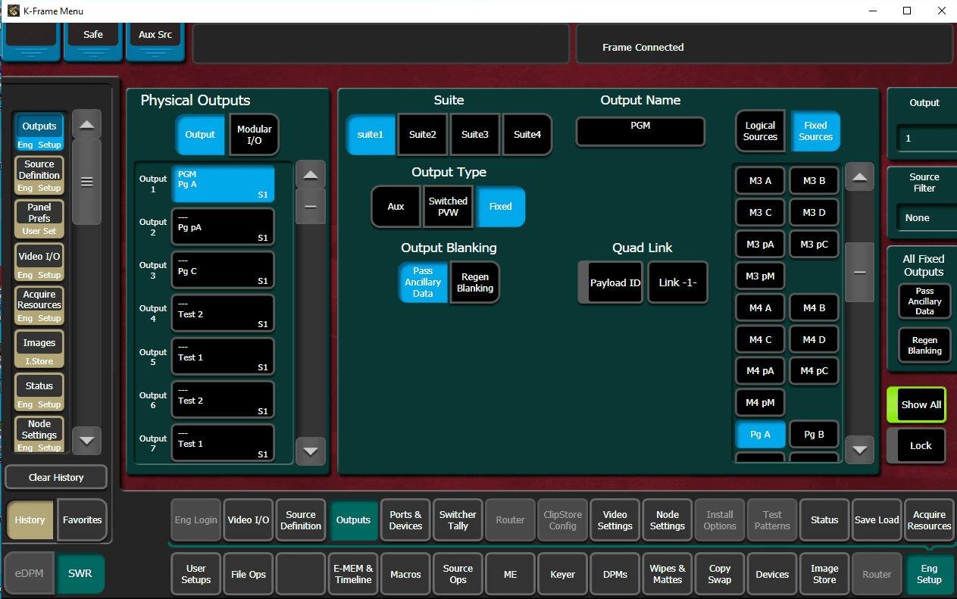The image size is (957, 599).
Task: Set Output Type to Switched PVW
Action: coord(448,207)
